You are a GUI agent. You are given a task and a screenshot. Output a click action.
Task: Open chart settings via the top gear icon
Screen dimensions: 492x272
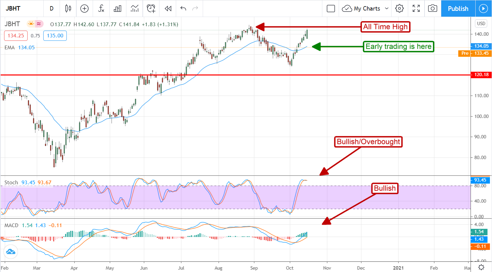click(399, 8)
